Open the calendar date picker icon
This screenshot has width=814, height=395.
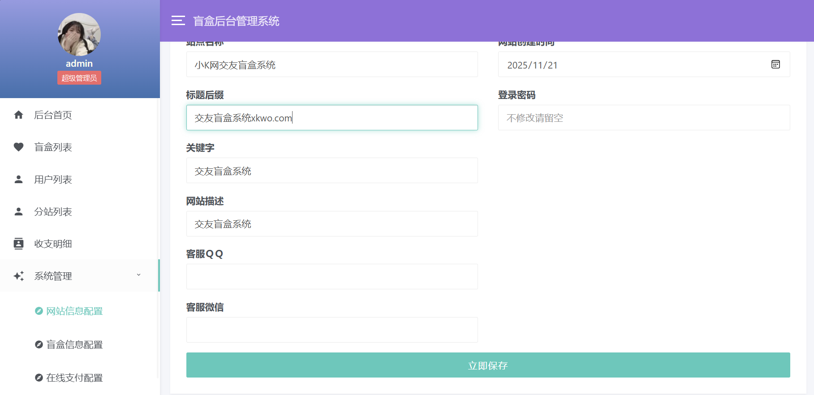pyautogui.click(x=775, y=64)
